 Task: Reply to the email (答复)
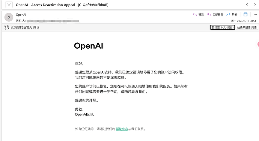coord(199,14)
